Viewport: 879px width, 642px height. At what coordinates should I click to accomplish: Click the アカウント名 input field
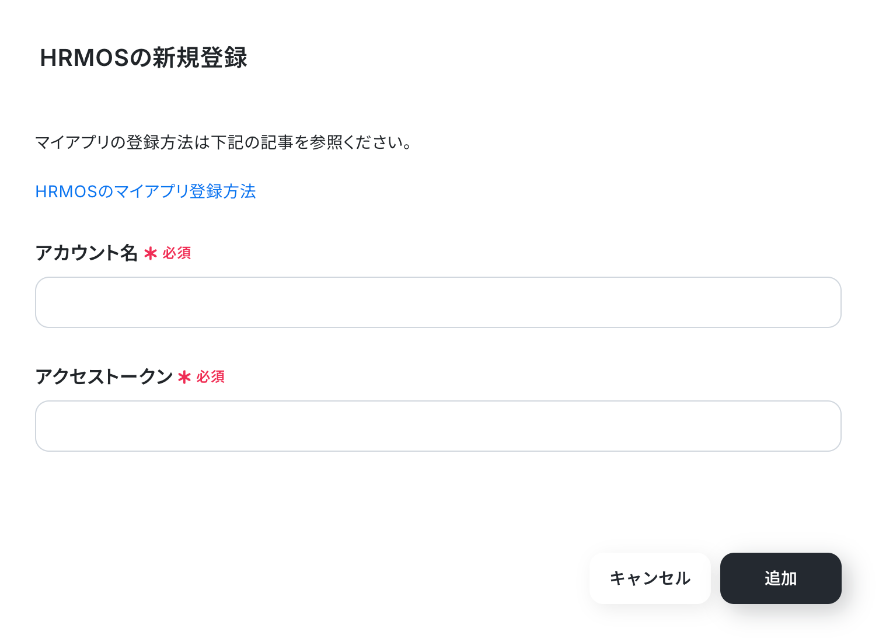pyautogui.click(x=438, y=302)
